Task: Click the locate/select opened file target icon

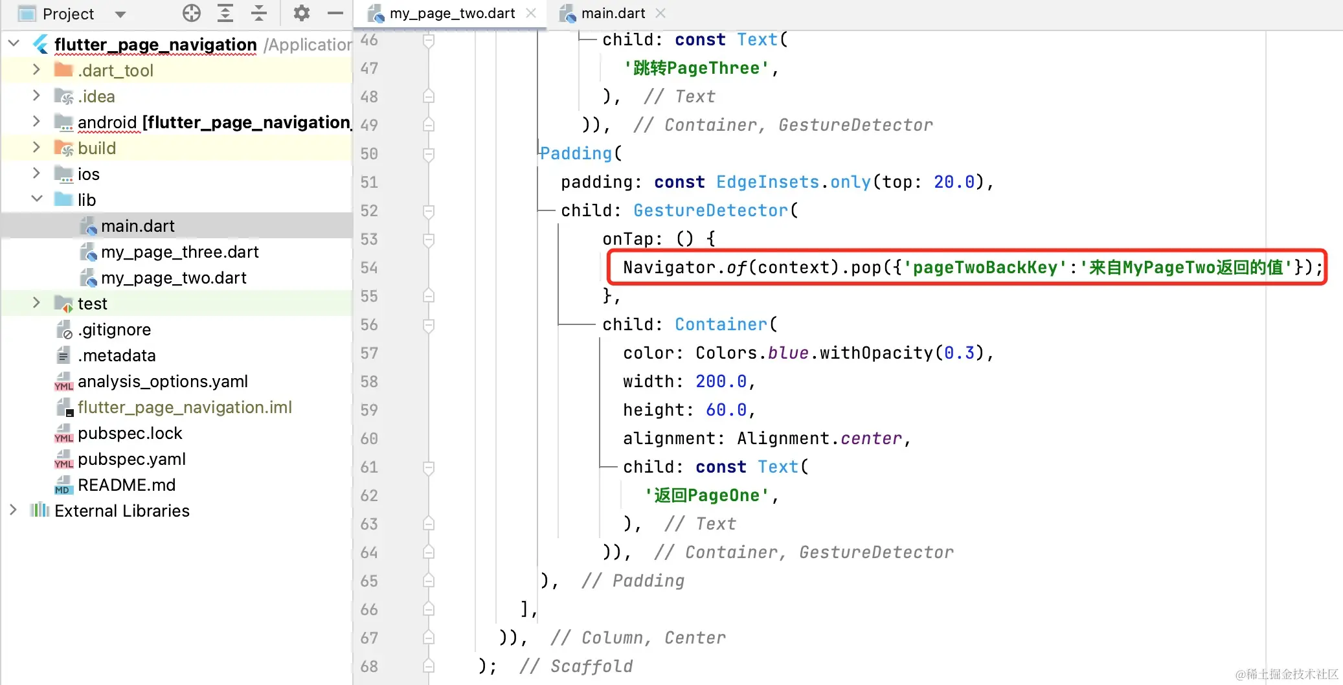Action: tap(192, 13)
